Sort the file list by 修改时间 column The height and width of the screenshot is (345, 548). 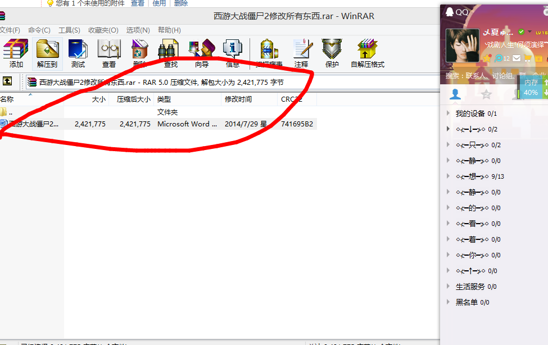click(x=250, y=99)
